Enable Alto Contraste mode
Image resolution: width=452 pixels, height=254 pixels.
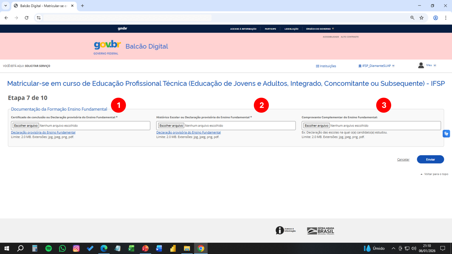click(350, 37)
